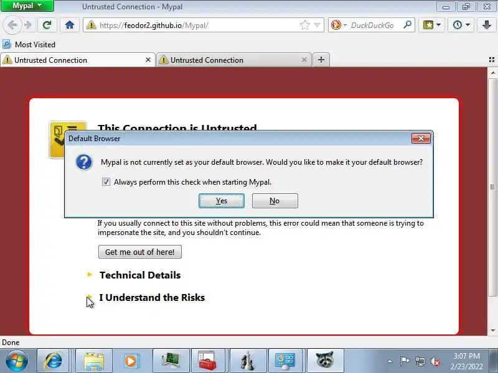Open the DuckDuckGo search engine selector

pyautogui.click(x=339, y=25)
